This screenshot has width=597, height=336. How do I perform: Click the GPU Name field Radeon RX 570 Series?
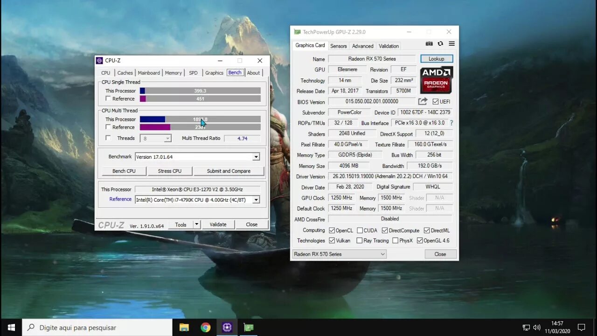pos(372,59)
